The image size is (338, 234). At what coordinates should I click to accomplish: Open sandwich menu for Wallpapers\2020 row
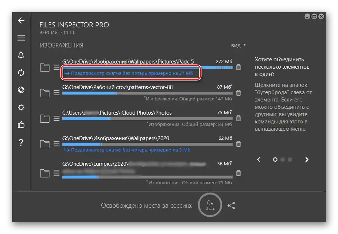tap(57, 144)
